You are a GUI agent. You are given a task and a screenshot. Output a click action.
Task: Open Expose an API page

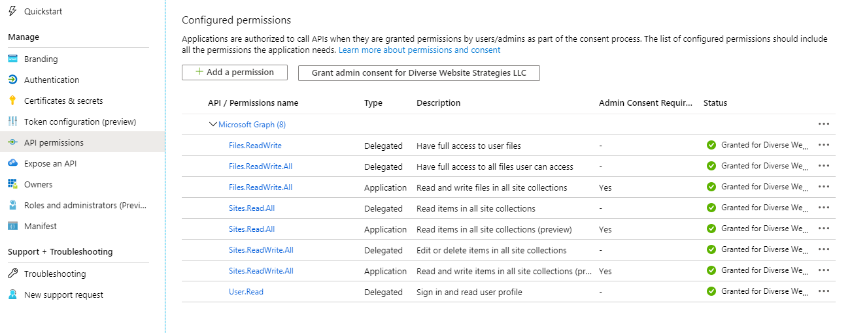(50, 163)
